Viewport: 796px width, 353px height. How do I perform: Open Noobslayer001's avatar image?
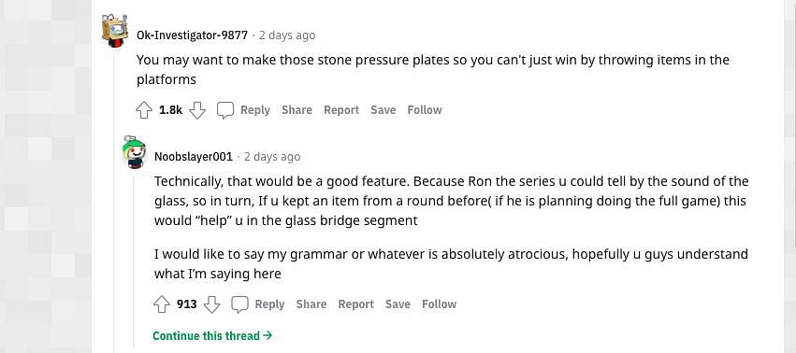tap(134, 152)
